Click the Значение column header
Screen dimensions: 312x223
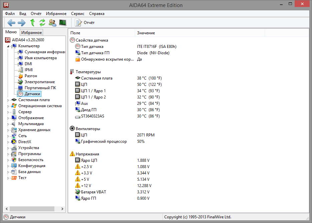coord(200,33)
